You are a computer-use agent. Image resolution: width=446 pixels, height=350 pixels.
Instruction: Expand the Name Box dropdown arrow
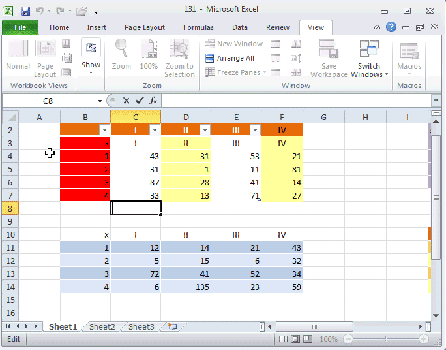click(100, 101)
